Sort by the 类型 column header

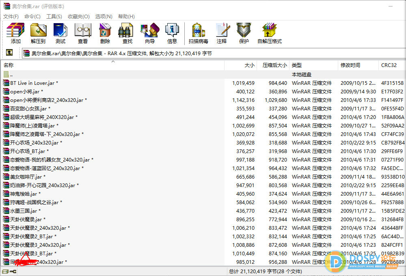click(x=313, y=65)
